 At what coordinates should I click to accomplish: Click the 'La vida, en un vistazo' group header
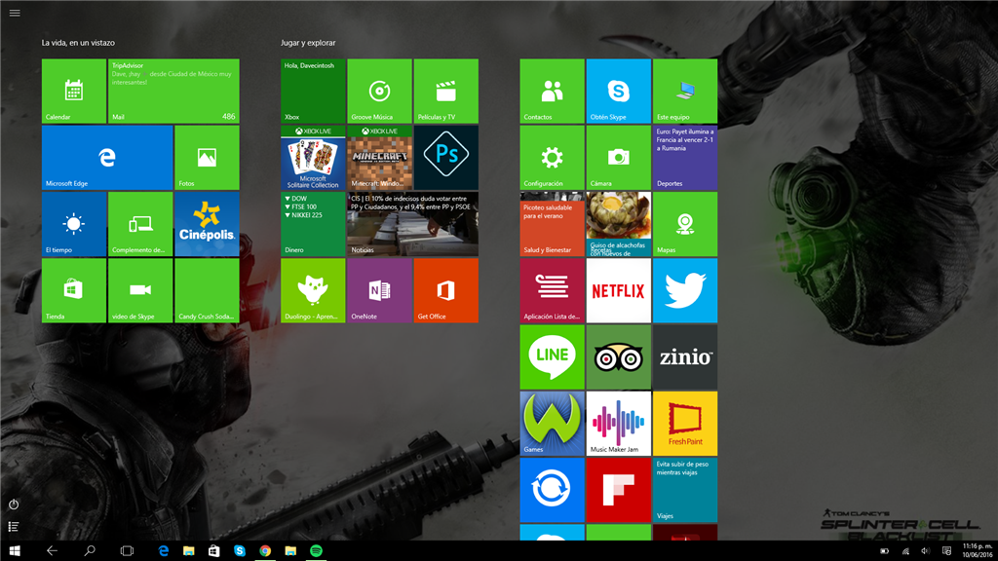click(x=78, y=43)
